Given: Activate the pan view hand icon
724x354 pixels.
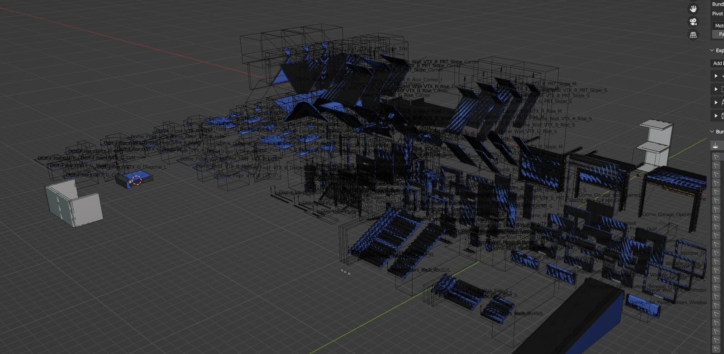Looking at the screenshot, I should [693, 9].
